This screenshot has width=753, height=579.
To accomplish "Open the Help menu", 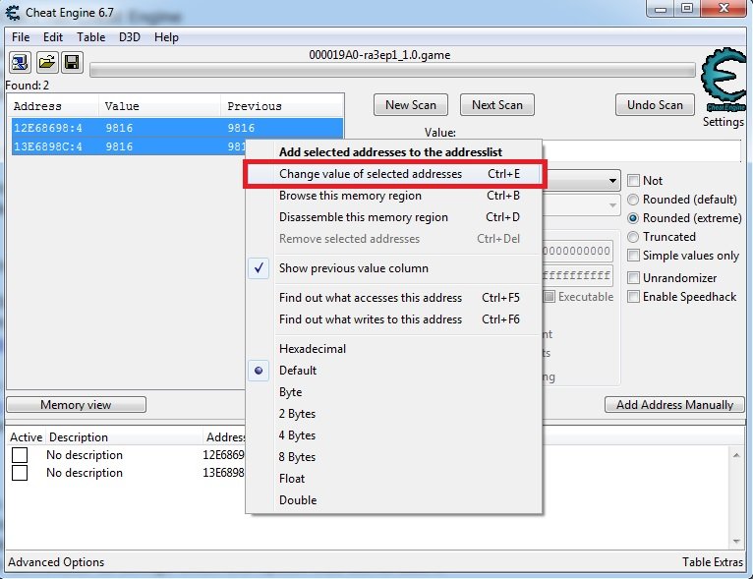I will point(166,37).
